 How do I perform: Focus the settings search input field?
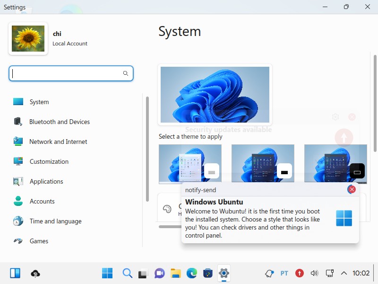(x=66, y=73)
